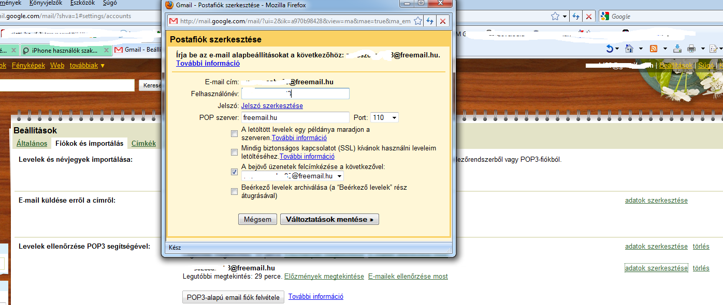
Task: Click the Mégsem cancel button
Action: pos(257,219)
